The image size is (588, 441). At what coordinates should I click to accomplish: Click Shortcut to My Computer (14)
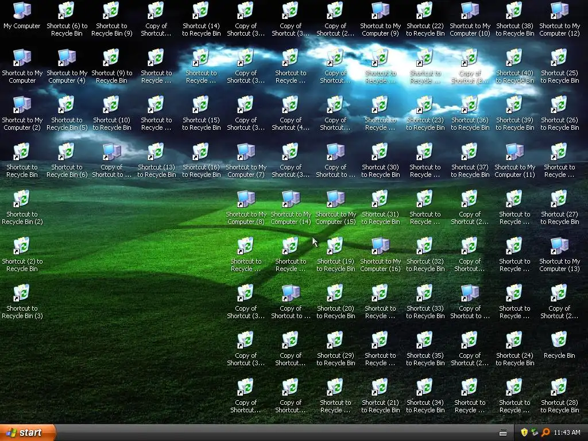click(291, 208)
